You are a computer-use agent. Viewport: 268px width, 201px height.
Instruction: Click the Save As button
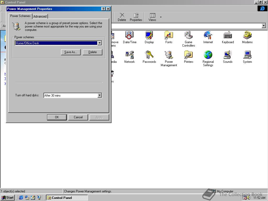click(71, 52)
